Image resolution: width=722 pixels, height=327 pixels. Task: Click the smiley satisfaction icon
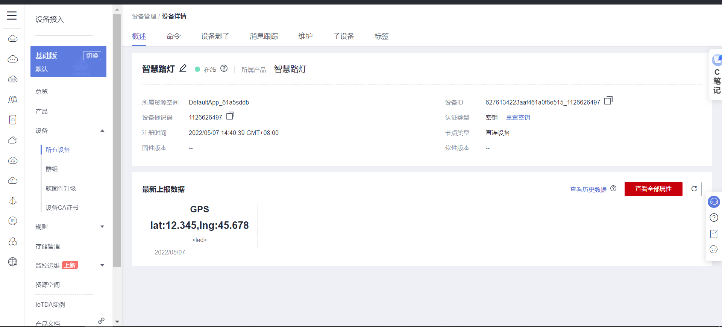point(714,249)
